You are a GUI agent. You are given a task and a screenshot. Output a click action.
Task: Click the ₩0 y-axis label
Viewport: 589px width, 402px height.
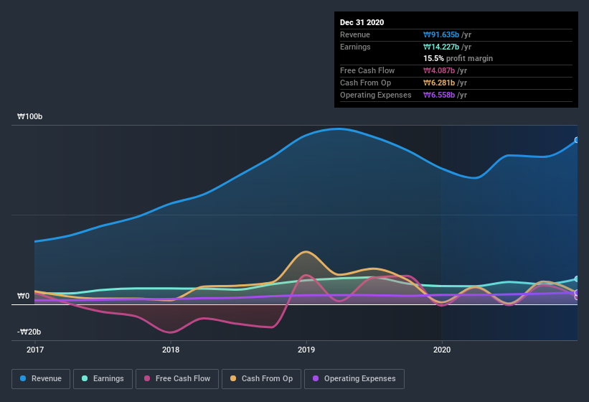pos(23,296)
